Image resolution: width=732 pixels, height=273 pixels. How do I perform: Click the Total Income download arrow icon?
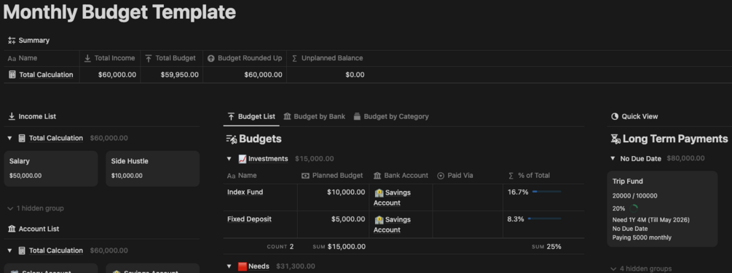point(87,58)
